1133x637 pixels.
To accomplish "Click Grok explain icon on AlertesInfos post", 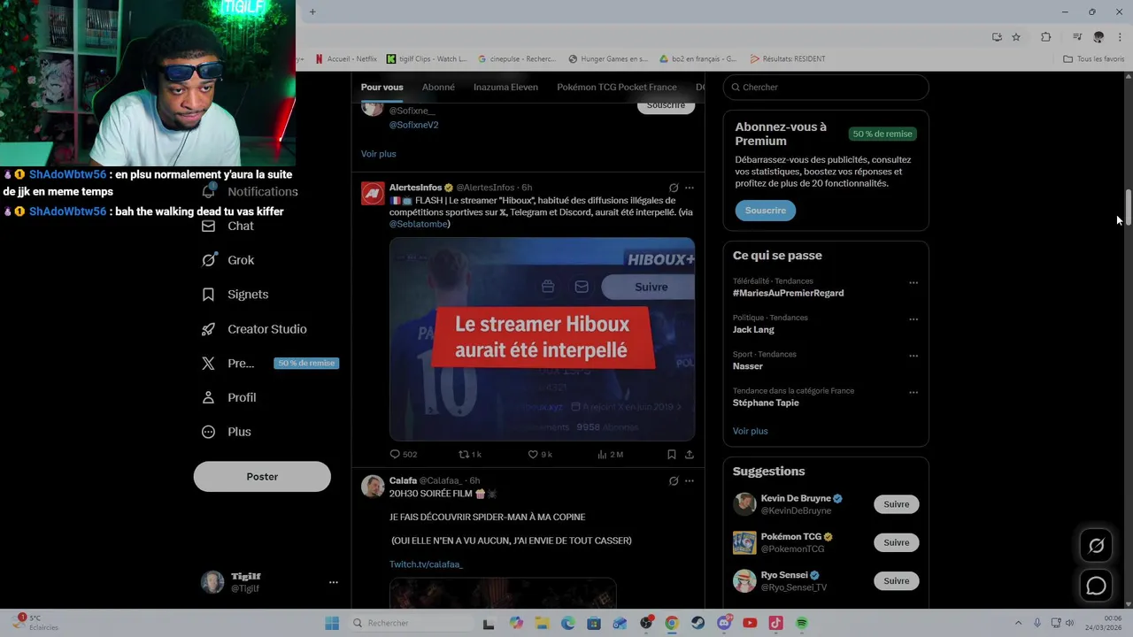I will pos(673,188).
